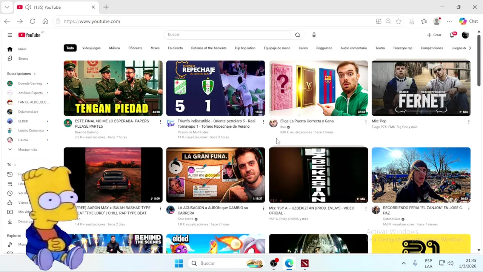Expand Mostrar más subscriptions
Image resolution: width=483 pixels, height=272 pixels.
tap(28, 150)
